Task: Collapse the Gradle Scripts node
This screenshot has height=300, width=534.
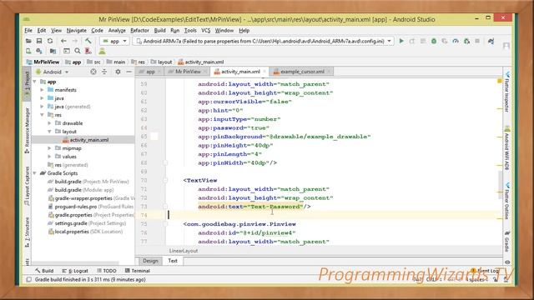Action: pyautogui.click(x=35, y=173)
